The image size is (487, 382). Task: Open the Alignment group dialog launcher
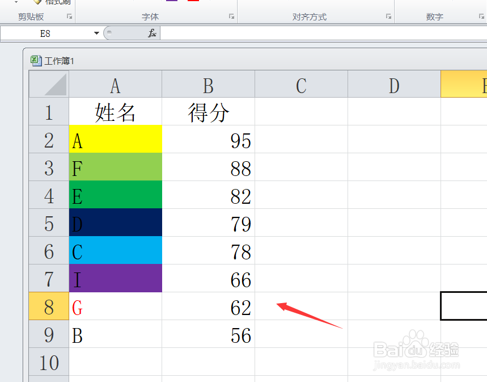pos(388,16)
